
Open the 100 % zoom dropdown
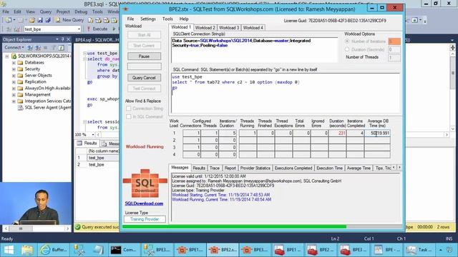tap(93, 135)
